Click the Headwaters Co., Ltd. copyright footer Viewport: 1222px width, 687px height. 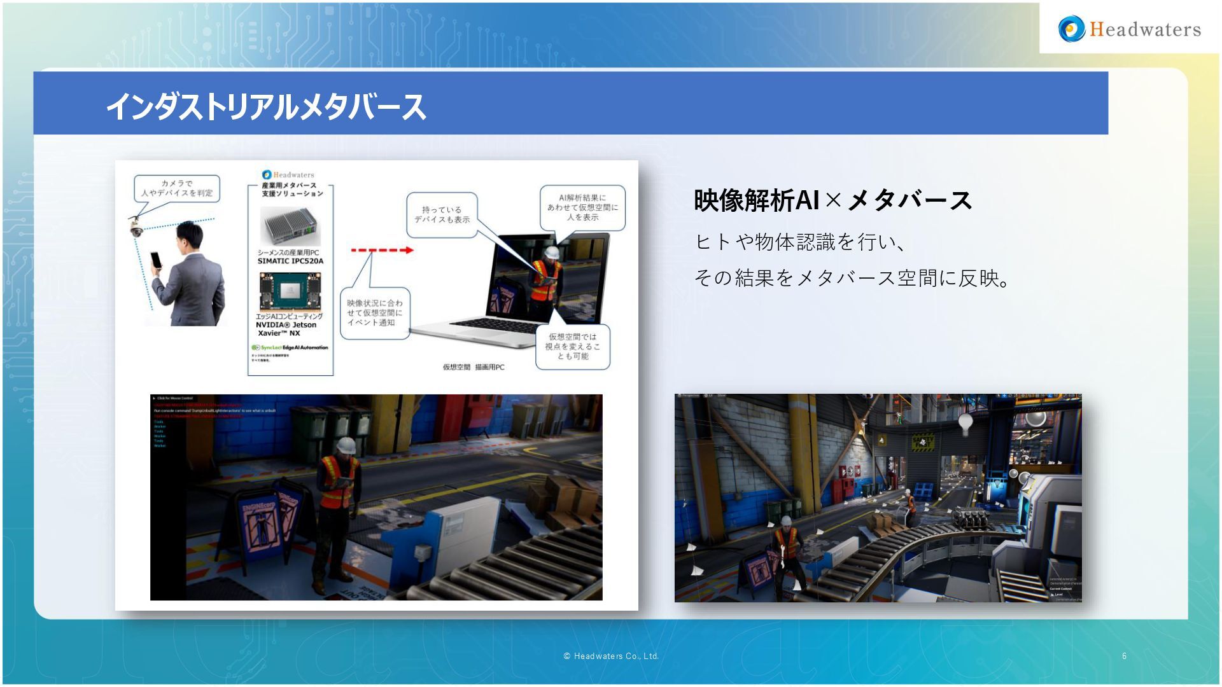click(610, 656)
